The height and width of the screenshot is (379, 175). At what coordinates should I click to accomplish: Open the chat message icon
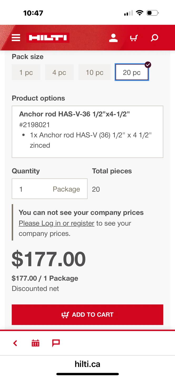(56, 343)
